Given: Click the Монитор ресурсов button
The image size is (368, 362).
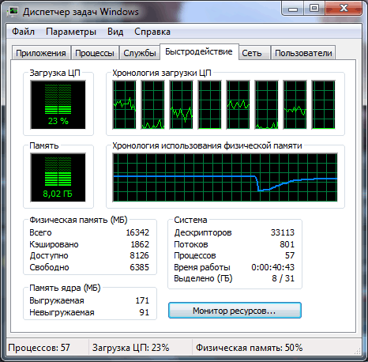Looking at the screenshot, I should click(x=235, y=311).
